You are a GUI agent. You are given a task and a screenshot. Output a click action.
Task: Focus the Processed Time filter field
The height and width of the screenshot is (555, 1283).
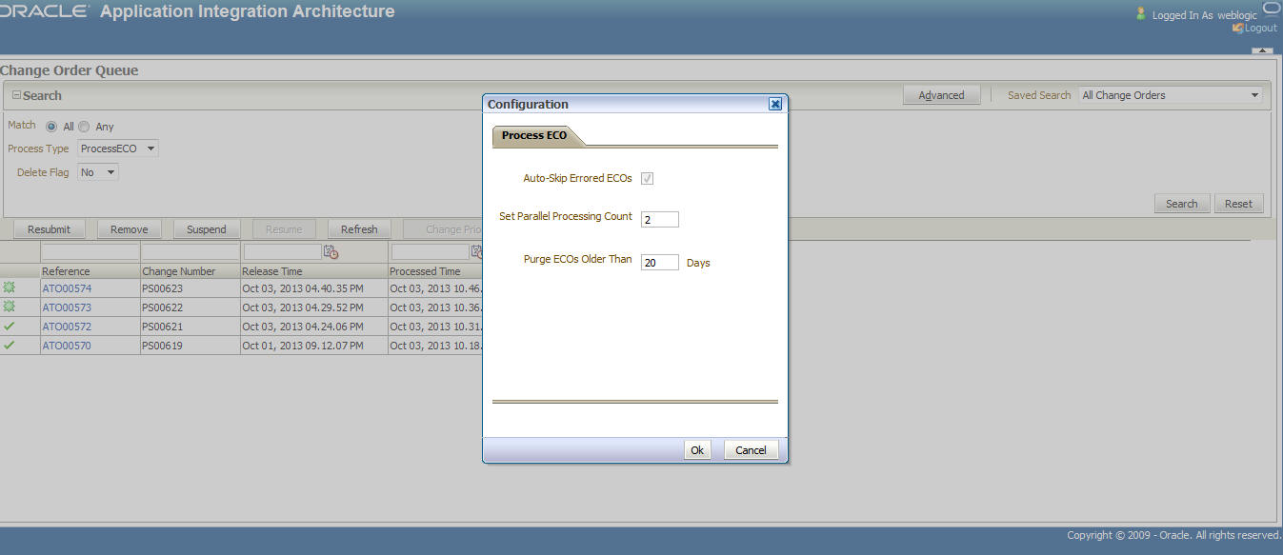pos(430,252)
